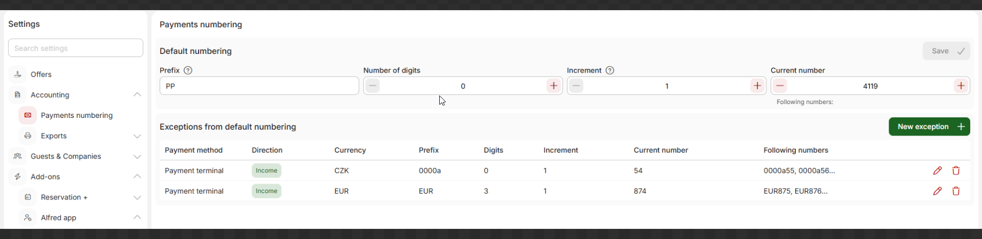The height and width of the screenshot is (239, 982).
Task: Delete the EUR payment terminal exception
Action: click(956, 191)
